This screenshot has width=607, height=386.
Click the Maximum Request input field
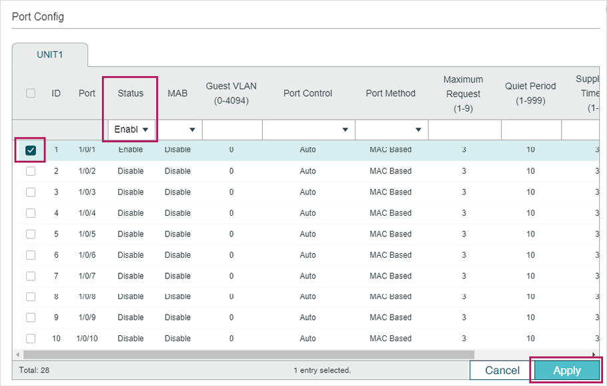tap(464, 130)
